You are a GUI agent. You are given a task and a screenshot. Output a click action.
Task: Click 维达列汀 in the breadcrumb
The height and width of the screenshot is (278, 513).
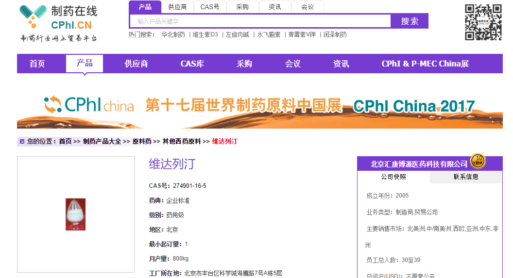click(x=225, y=142)
